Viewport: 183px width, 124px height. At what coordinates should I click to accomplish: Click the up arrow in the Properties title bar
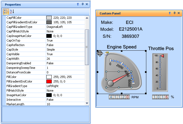click(x=78, y=4)
